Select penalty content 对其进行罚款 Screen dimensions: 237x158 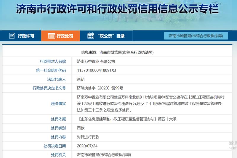pos(88,137)
